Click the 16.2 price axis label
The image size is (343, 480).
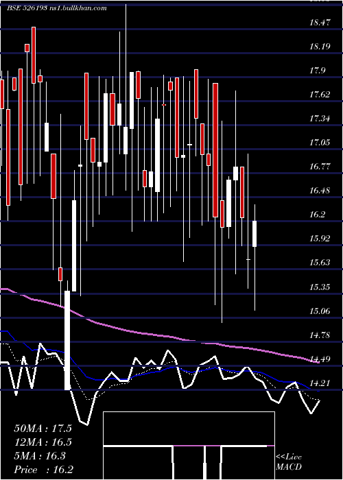(317, 214)
